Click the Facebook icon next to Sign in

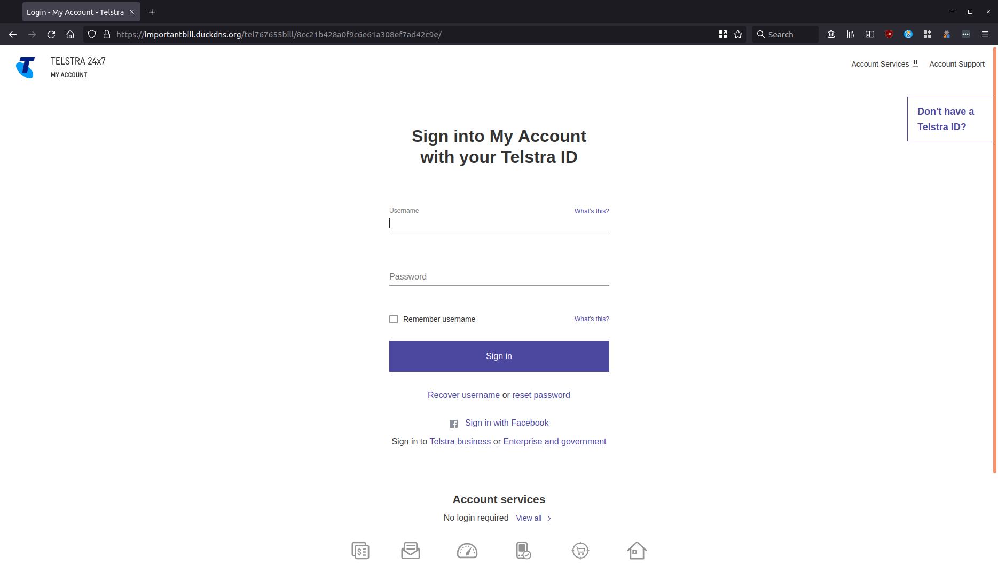point(453,423)
